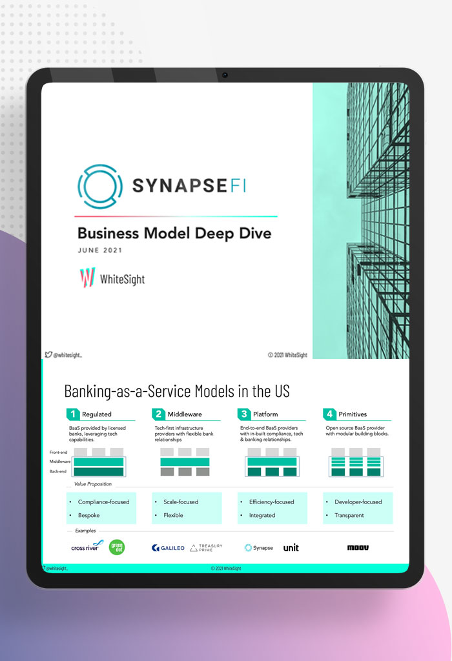Click 'BaaS provided by licensed banks' description

98,434
